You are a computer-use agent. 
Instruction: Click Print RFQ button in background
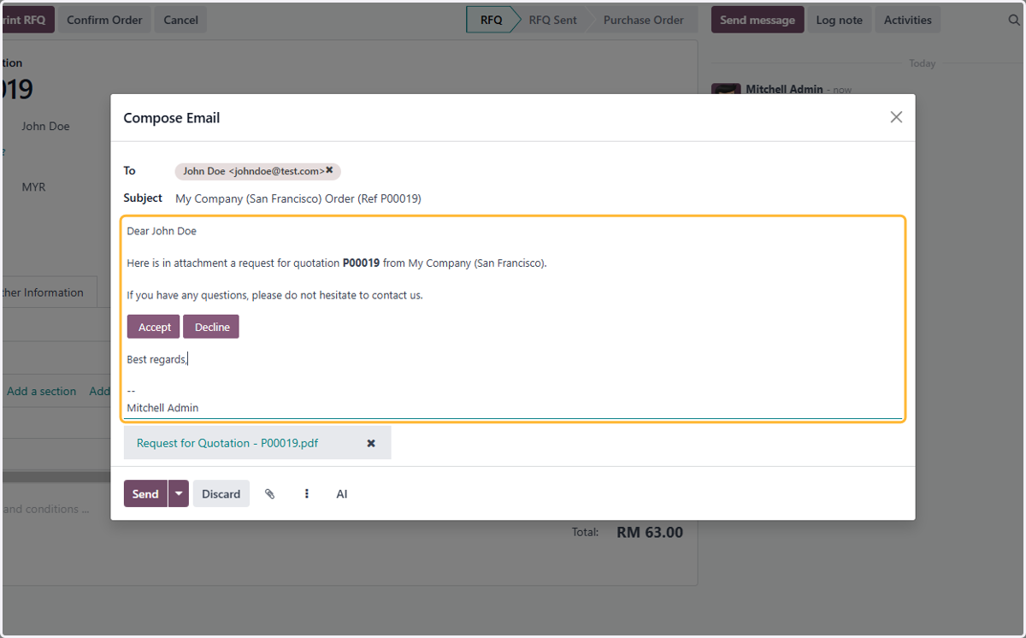coord(27,20)
